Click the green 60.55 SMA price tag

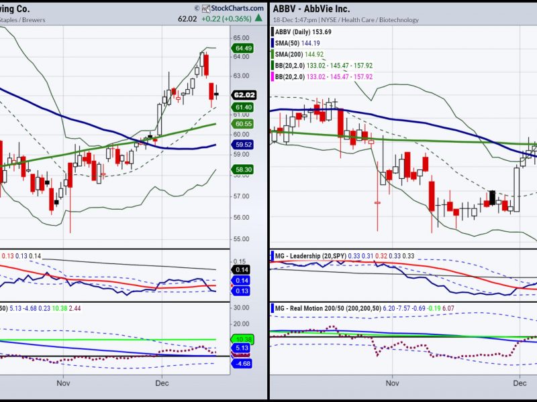[x=243, y=124]
